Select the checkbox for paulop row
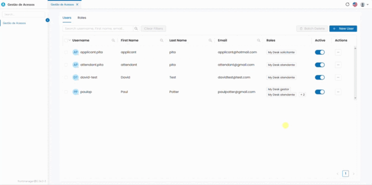 [x=66, y=92]
